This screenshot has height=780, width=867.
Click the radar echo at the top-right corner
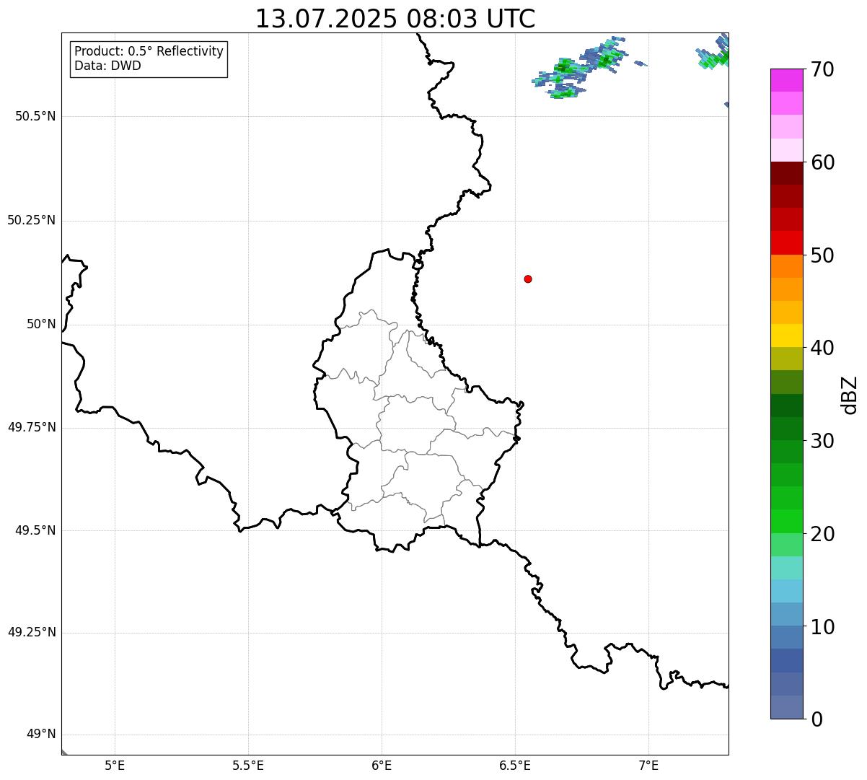click(714, 52)
